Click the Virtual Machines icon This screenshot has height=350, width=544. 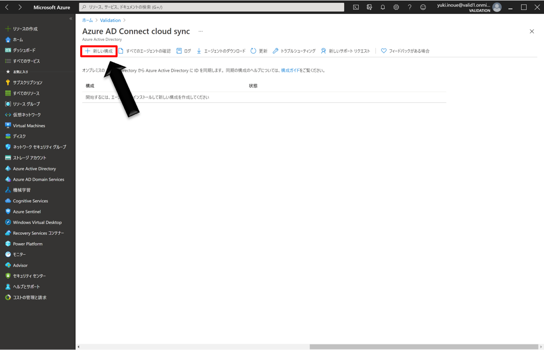[x=8, y=126]
